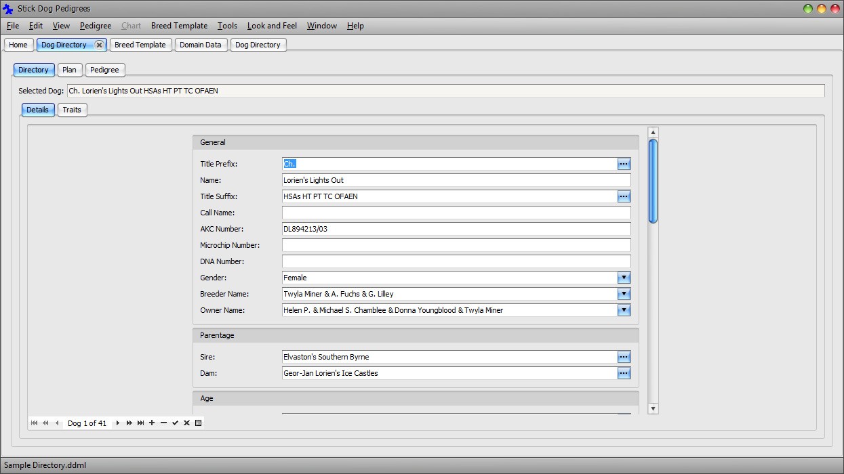The image size is (844, 474).
Task: Jump to the first dog record
Action: click(x=34, y=423)
